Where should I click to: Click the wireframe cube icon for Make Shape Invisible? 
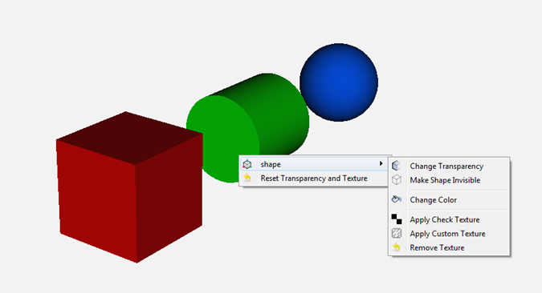click(x=397, y=180)
